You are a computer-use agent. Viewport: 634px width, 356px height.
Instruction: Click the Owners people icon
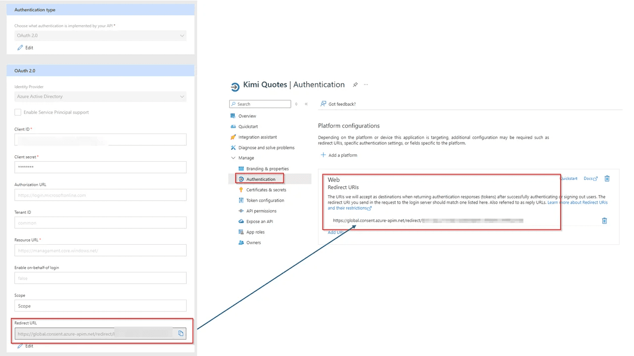click(241, 242)
